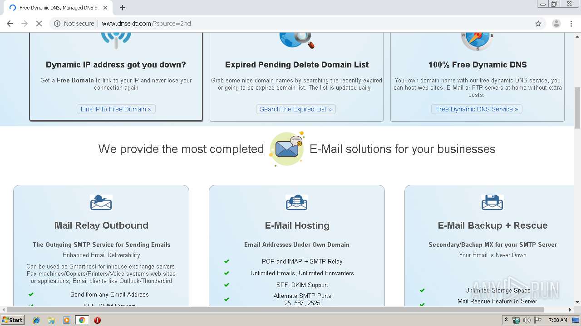Click the Not secure site info icon
The image size is (581, 326).
click(x=57, y=24)
